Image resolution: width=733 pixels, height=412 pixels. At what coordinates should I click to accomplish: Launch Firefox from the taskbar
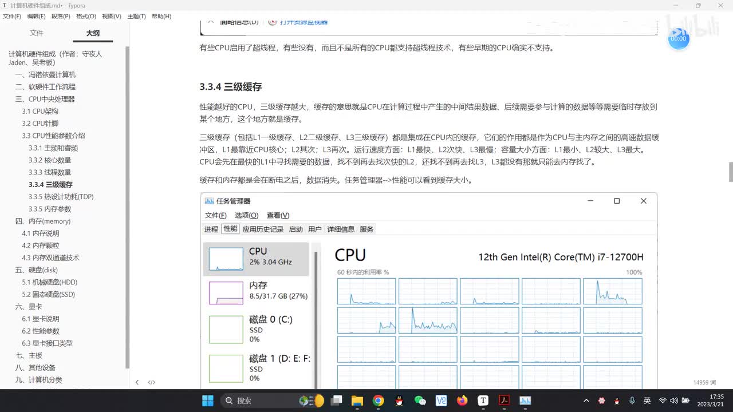(462, 401)
